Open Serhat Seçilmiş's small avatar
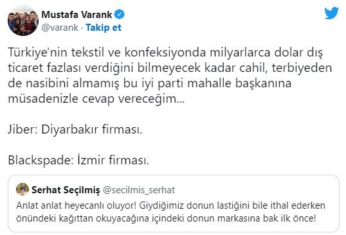The width and height of the screenshot is (346, 235). point(23,189)
